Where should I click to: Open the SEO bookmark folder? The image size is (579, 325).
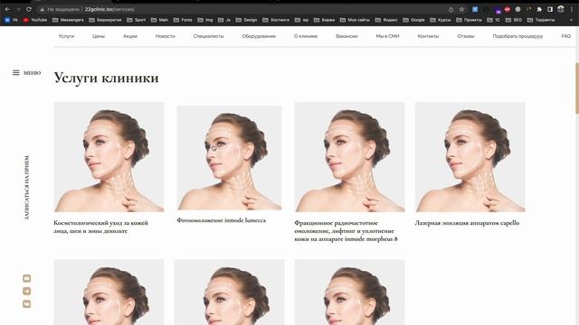pyautogui.click(x=514, y=20)
